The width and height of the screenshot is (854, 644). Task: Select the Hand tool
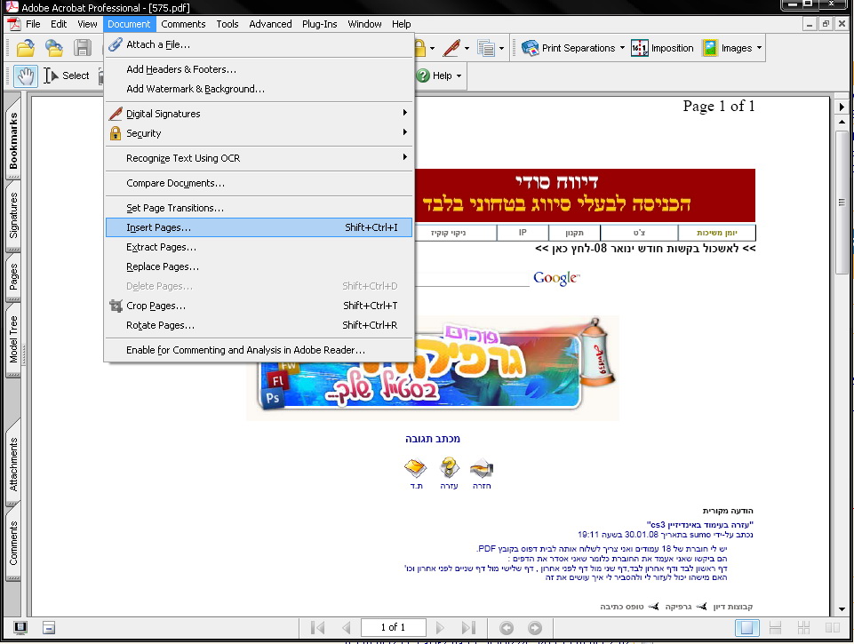(26, 76)
